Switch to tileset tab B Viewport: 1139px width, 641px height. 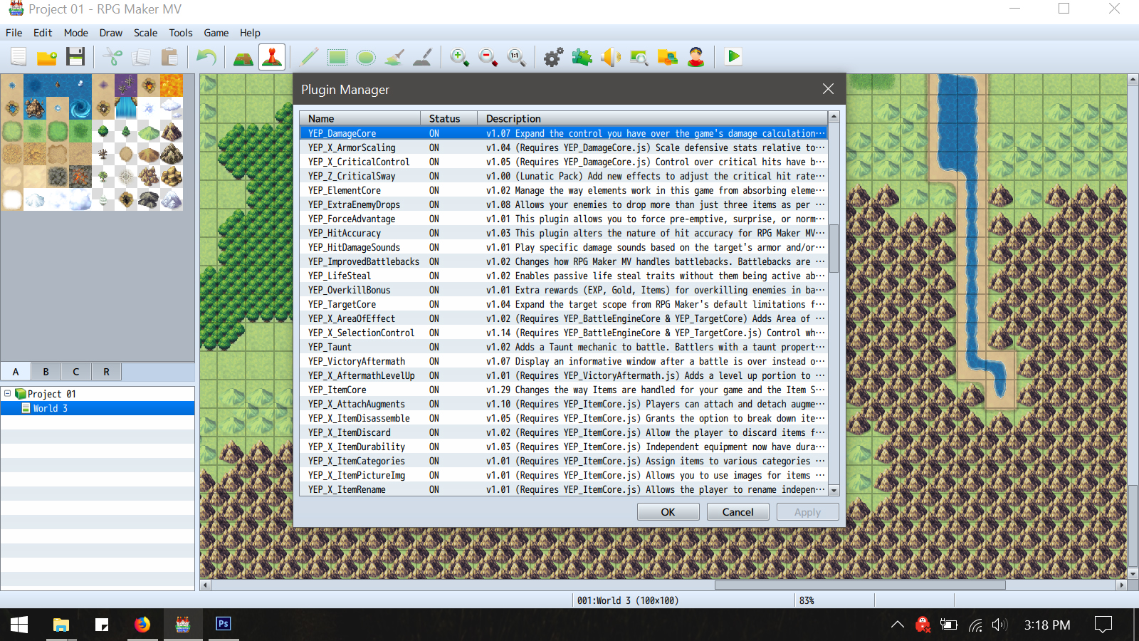tap(46, 372)
